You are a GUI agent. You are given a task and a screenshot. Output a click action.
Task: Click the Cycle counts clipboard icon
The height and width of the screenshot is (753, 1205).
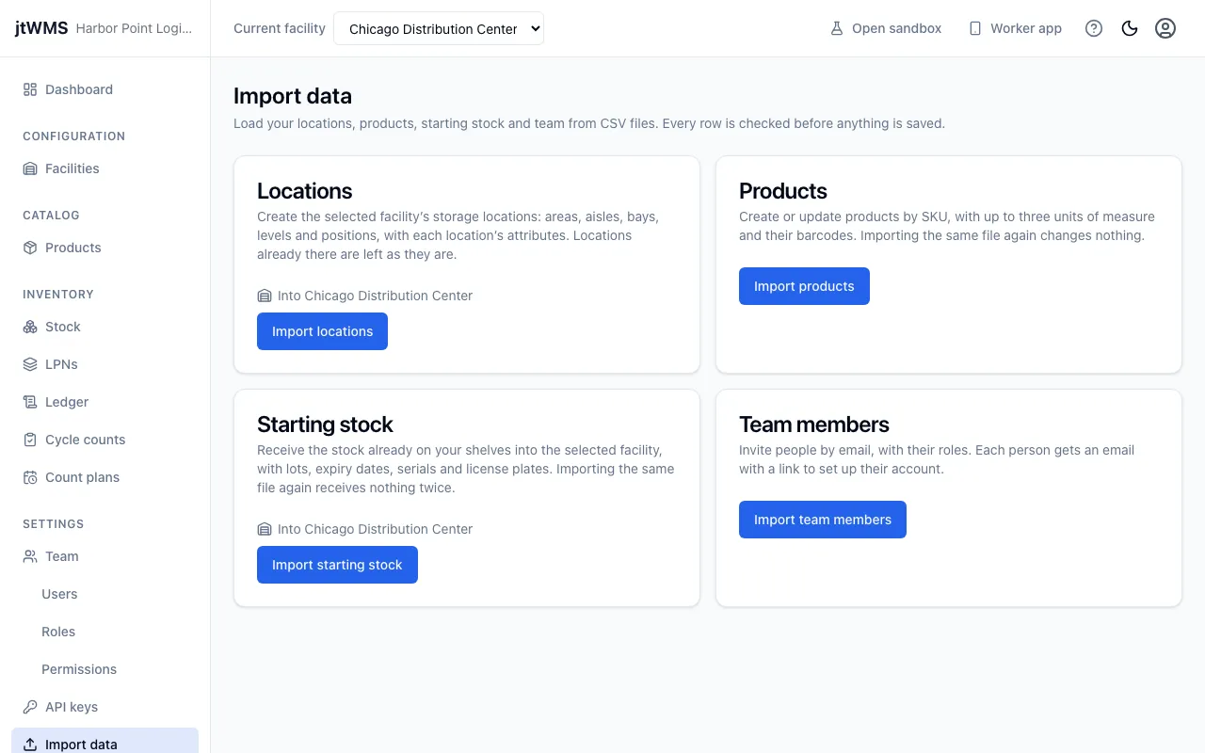point(30,440)
